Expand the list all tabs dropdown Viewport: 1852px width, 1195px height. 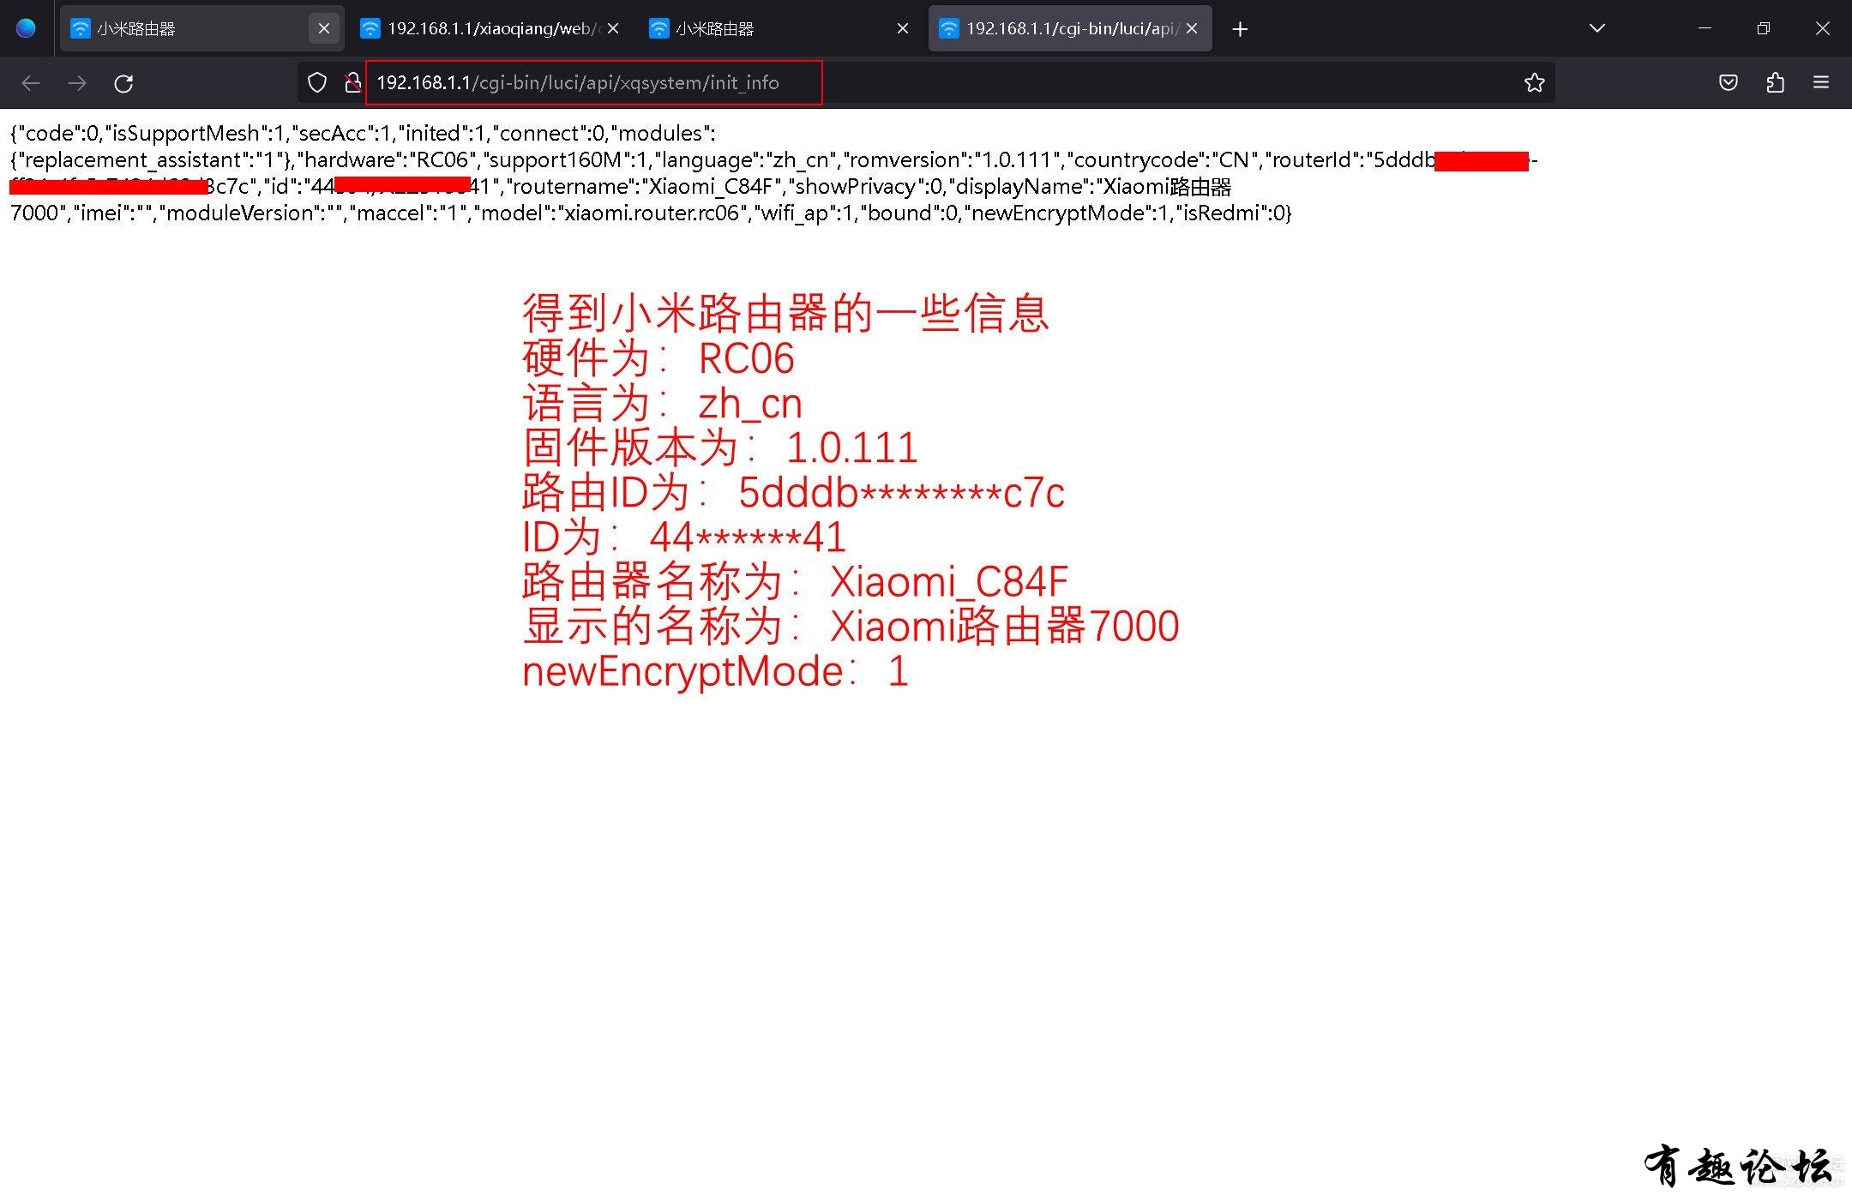(x=1596, y=28)
